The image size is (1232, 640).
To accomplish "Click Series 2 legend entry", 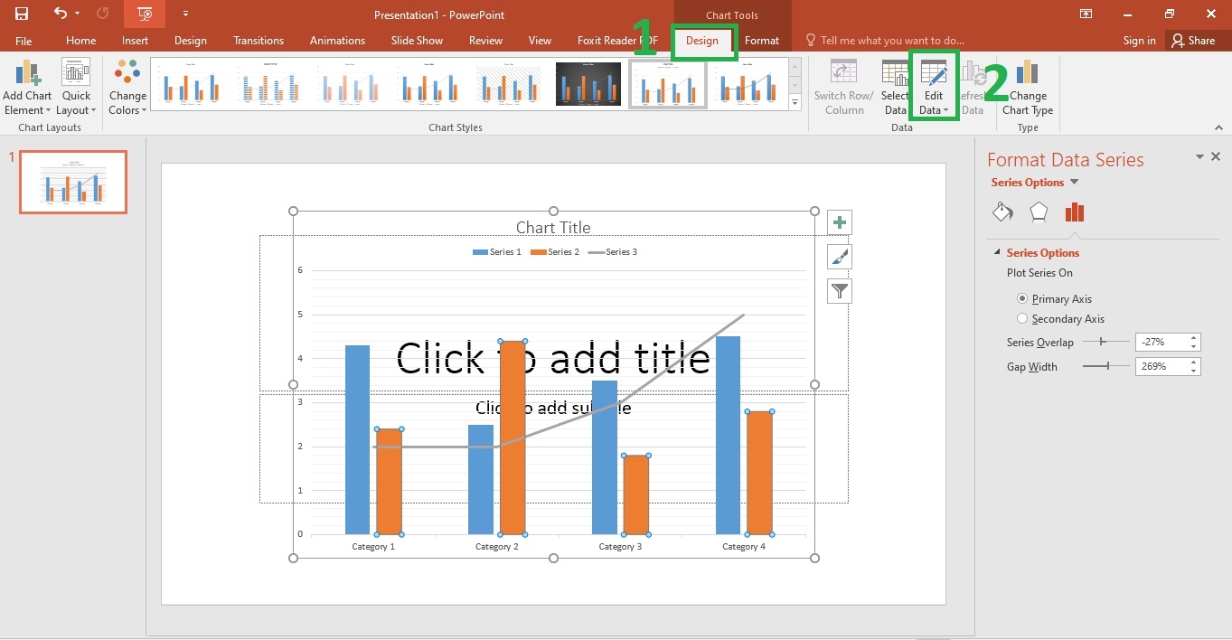I will [x=555, y=252].
